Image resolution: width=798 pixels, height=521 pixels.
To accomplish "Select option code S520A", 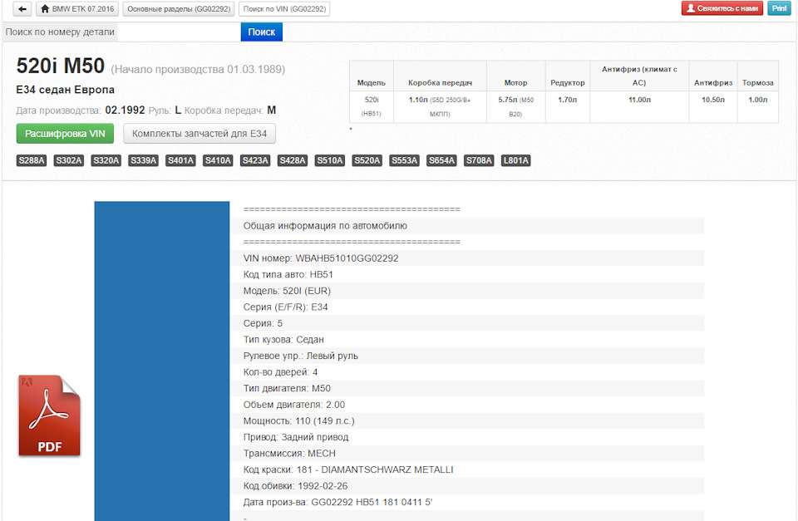I will coord(367,160).
